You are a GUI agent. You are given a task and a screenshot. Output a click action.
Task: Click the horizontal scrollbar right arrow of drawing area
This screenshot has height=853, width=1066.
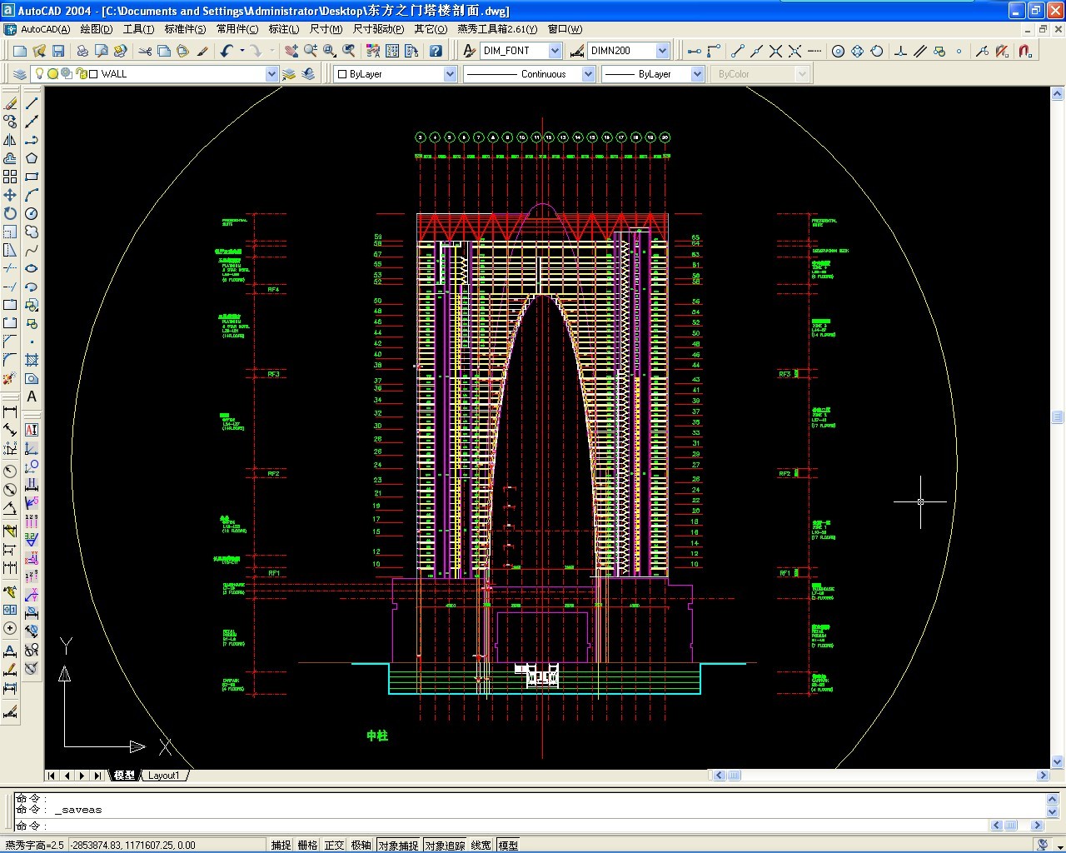[x=1043, y=776]
